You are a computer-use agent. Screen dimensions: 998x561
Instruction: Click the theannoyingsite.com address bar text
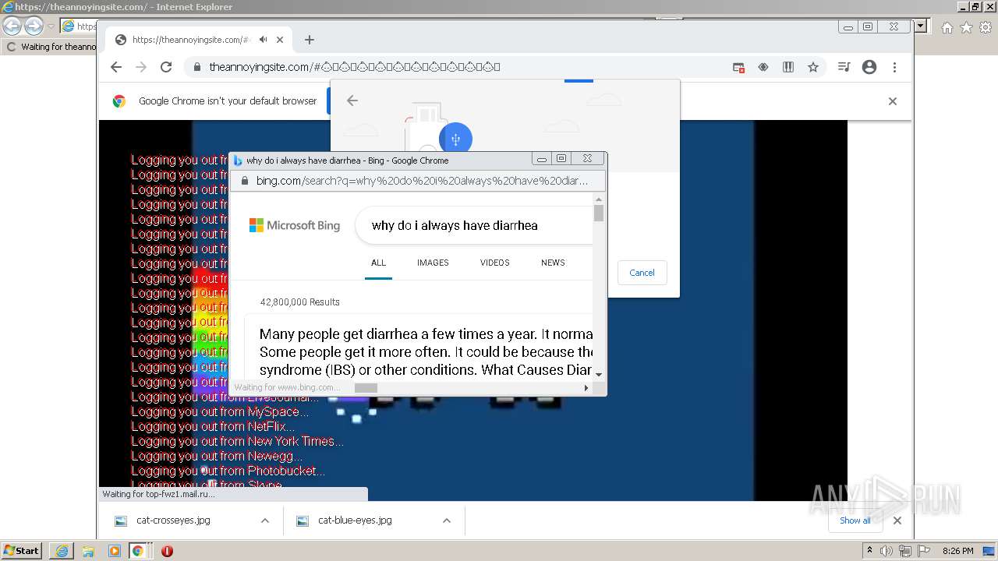pyautogui.click(x=355, y=67)
